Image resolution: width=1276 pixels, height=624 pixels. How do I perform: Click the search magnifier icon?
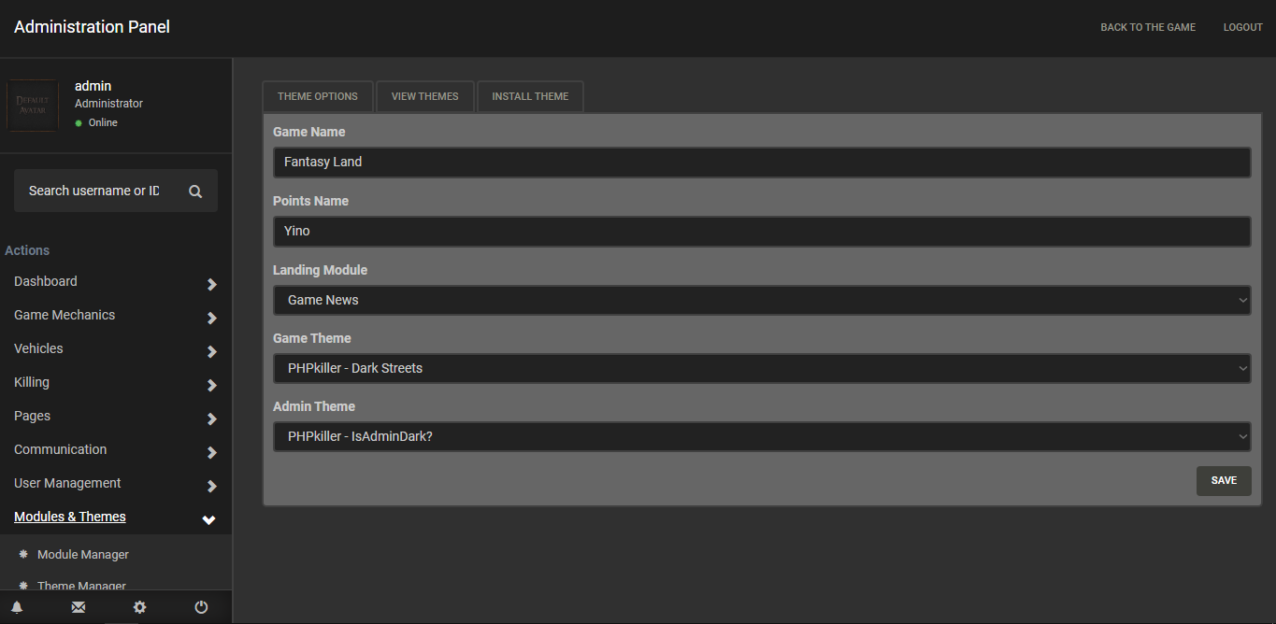pyautogui.click(x=195, y=191)
